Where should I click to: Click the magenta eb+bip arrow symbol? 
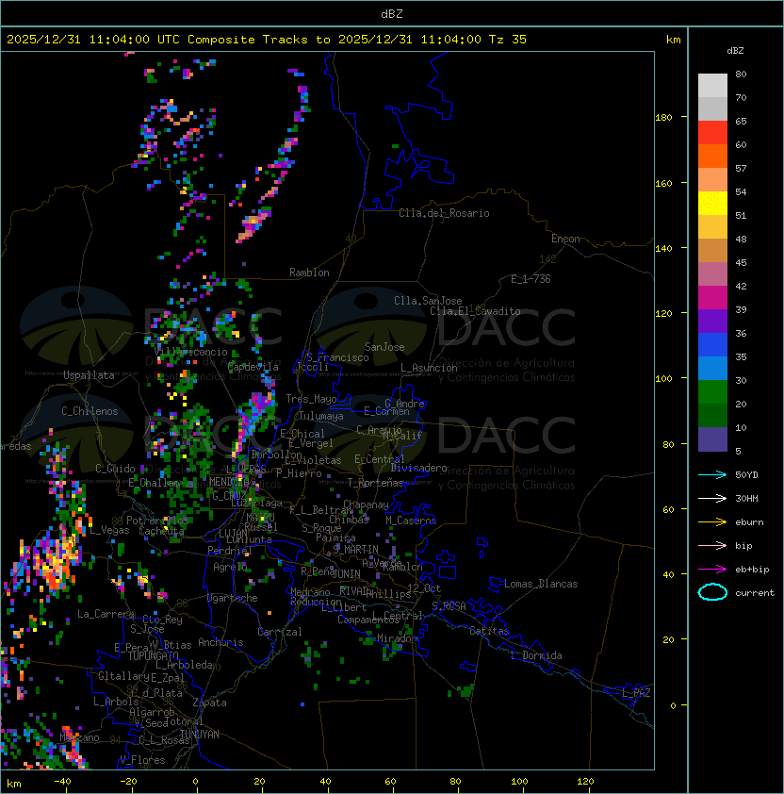click(712, 570)
